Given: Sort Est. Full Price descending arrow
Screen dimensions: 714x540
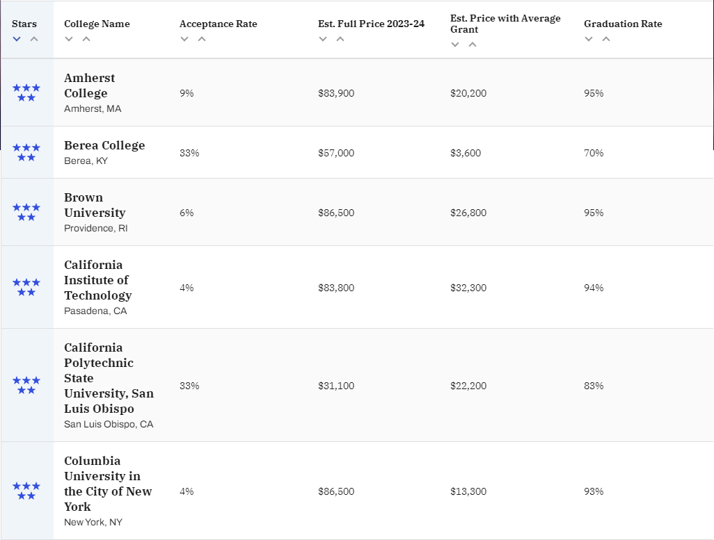Looking at the screenshot, I should point(323,39).
